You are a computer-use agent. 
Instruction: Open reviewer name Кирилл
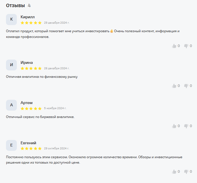tap(28, 17)
